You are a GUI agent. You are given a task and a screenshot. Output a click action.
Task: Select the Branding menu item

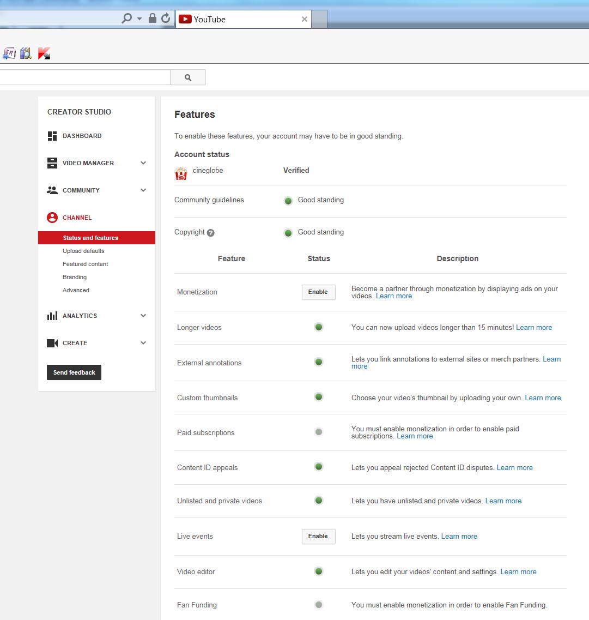[75, 277]
